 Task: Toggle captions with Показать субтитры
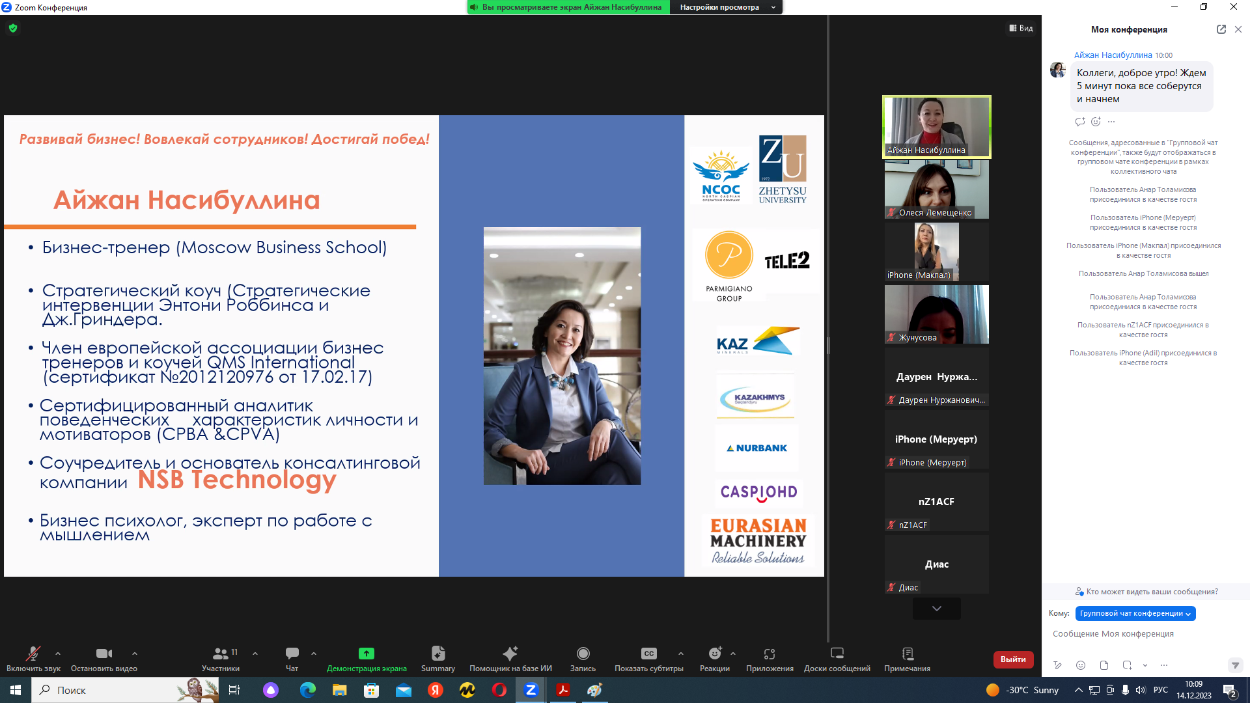pyautogui.click(x=648, y=658)
